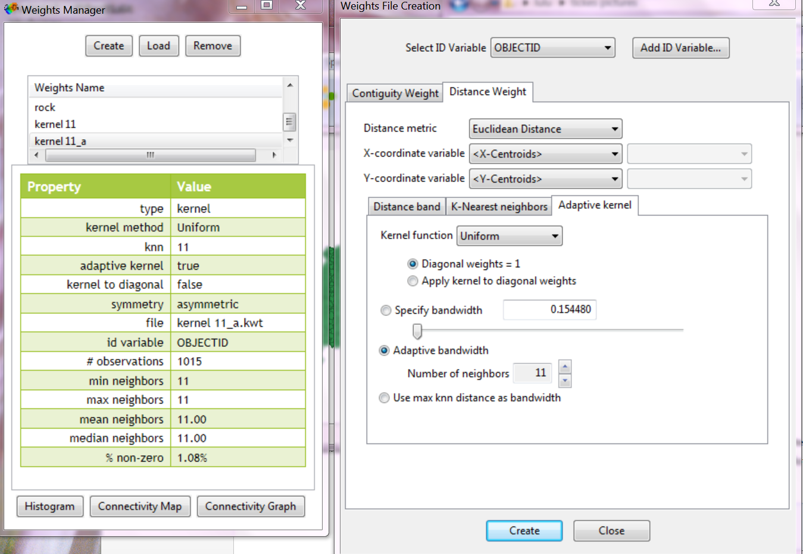Click the Add ID Variable button

click(680, 48)
